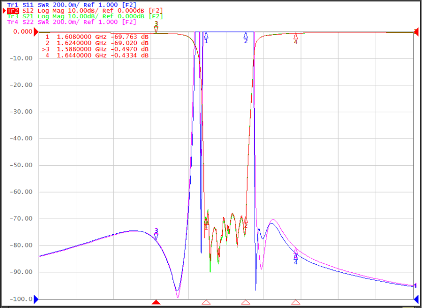Click marker 3 triangle on top red trace
The height and width of the screenshot is (308, 422).
pyautogui.click(x=156, y=29)
